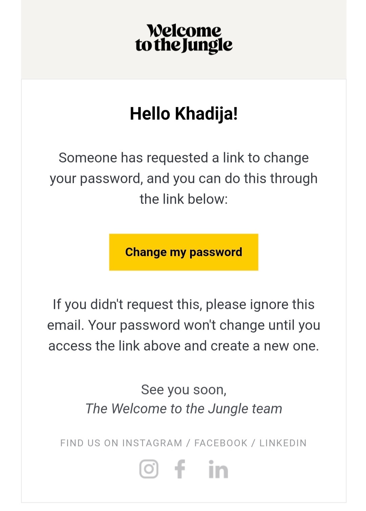Screen dimensions: 366x511
Task: Open the Instagram icon in footer
Action: [149, 469]
